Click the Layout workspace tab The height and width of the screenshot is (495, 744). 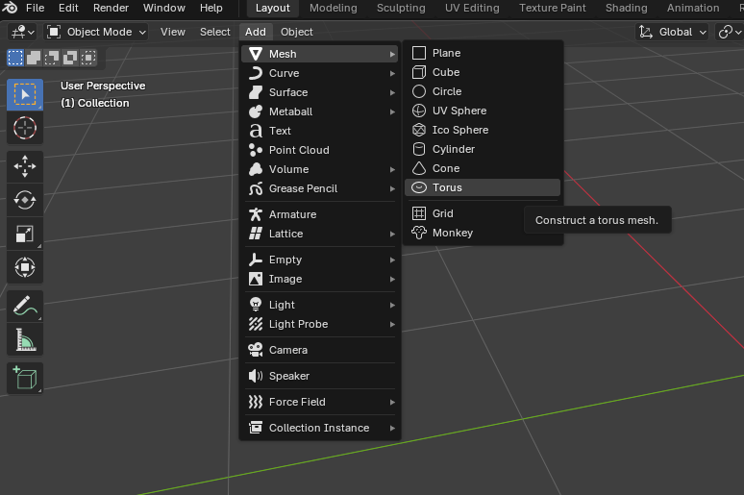[272, 8]
